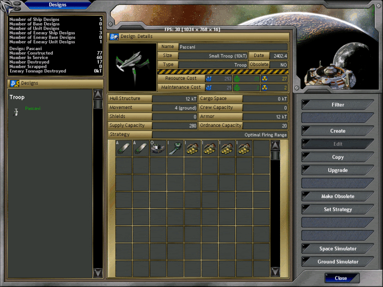Select the Pascani design name in list
383x287 pixels.
pos(33,109)
